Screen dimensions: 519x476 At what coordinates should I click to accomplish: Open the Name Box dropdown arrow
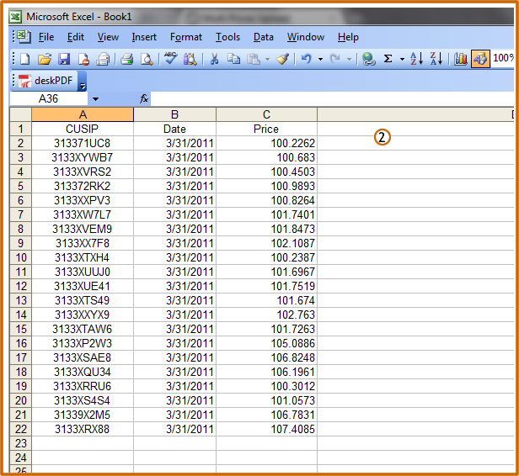[95, 98]
